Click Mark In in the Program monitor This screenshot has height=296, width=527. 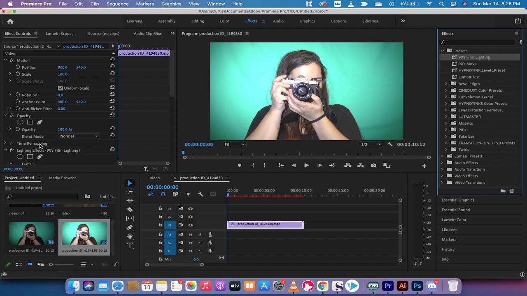click(253, 165)
